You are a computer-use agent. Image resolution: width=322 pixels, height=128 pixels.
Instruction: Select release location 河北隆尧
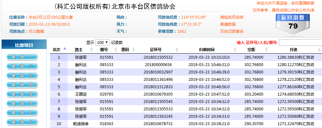click(x=36, y=31)
